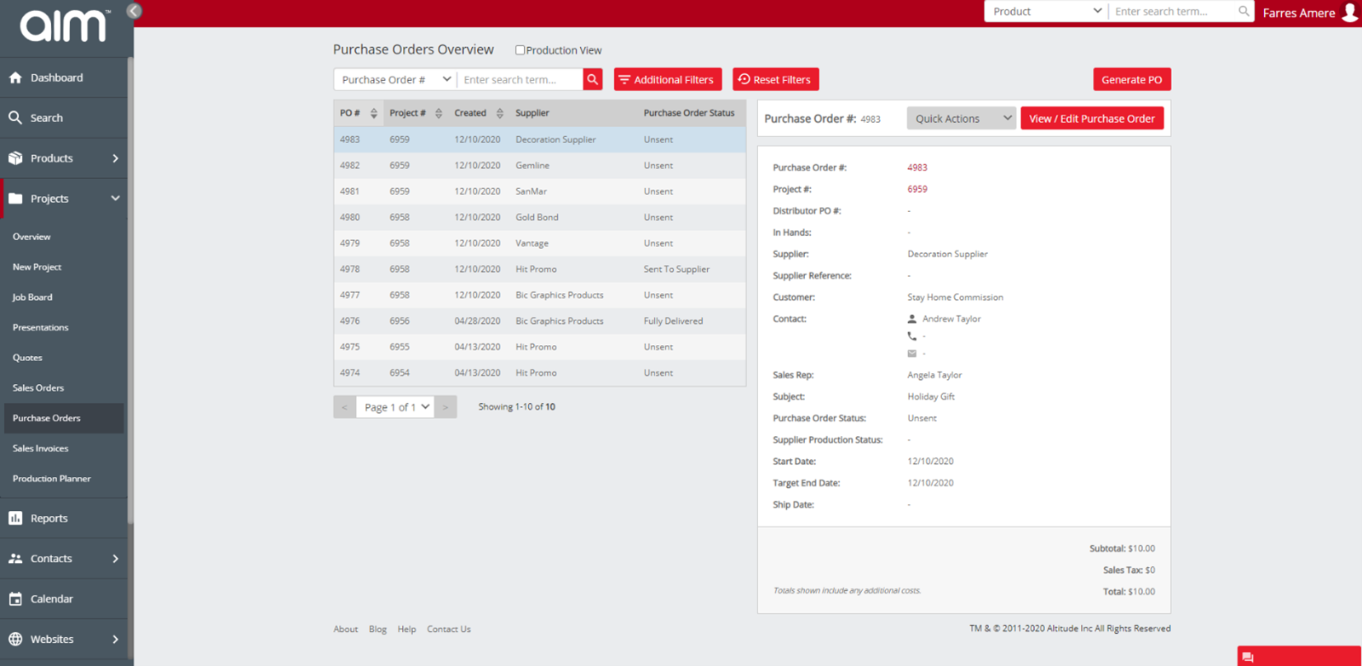
Task: Click the contact person icon beside Andrew Taylor
Action: tap(912, 319)
